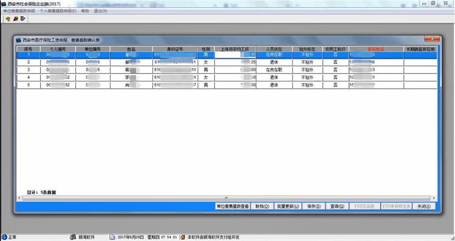The width and height of the screenshot is (455, 241).
Task: Click the horizontal scrollbar right arrow
Action: pyautogui.click(x=434, y=198)
